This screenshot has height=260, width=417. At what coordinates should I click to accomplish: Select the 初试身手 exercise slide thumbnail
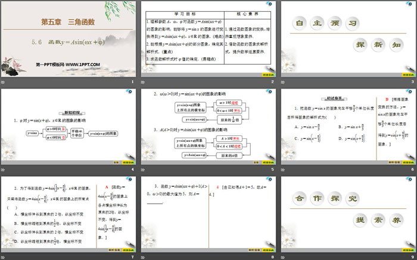point(347,126)
